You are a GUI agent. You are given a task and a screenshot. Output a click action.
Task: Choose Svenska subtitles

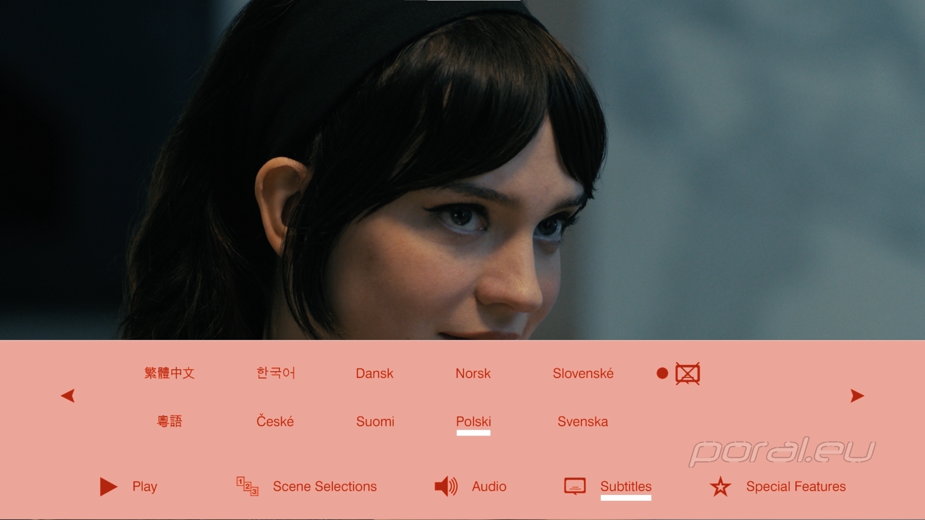(x=582, y=422)
